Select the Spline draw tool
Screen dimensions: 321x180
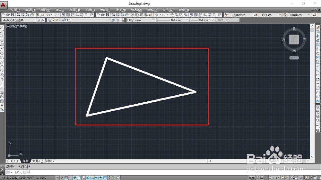[x=2, y=62]
